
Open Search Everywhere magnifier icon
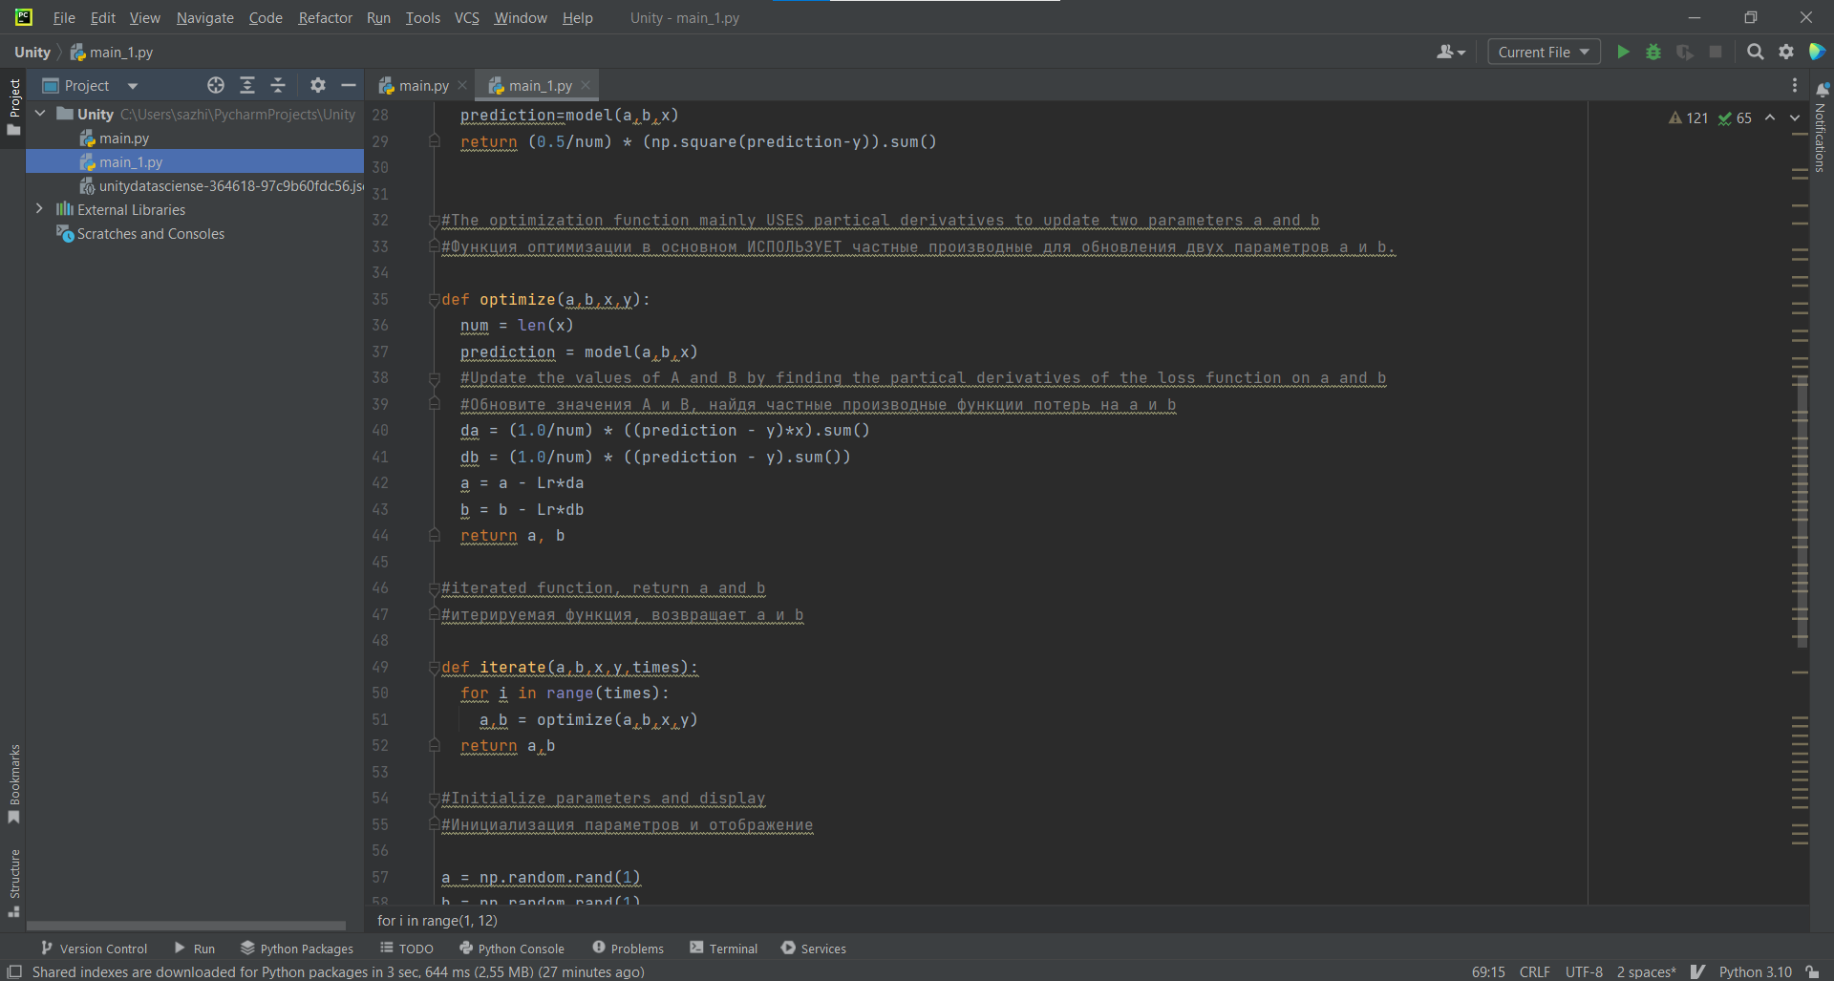tap(1755, 52)
